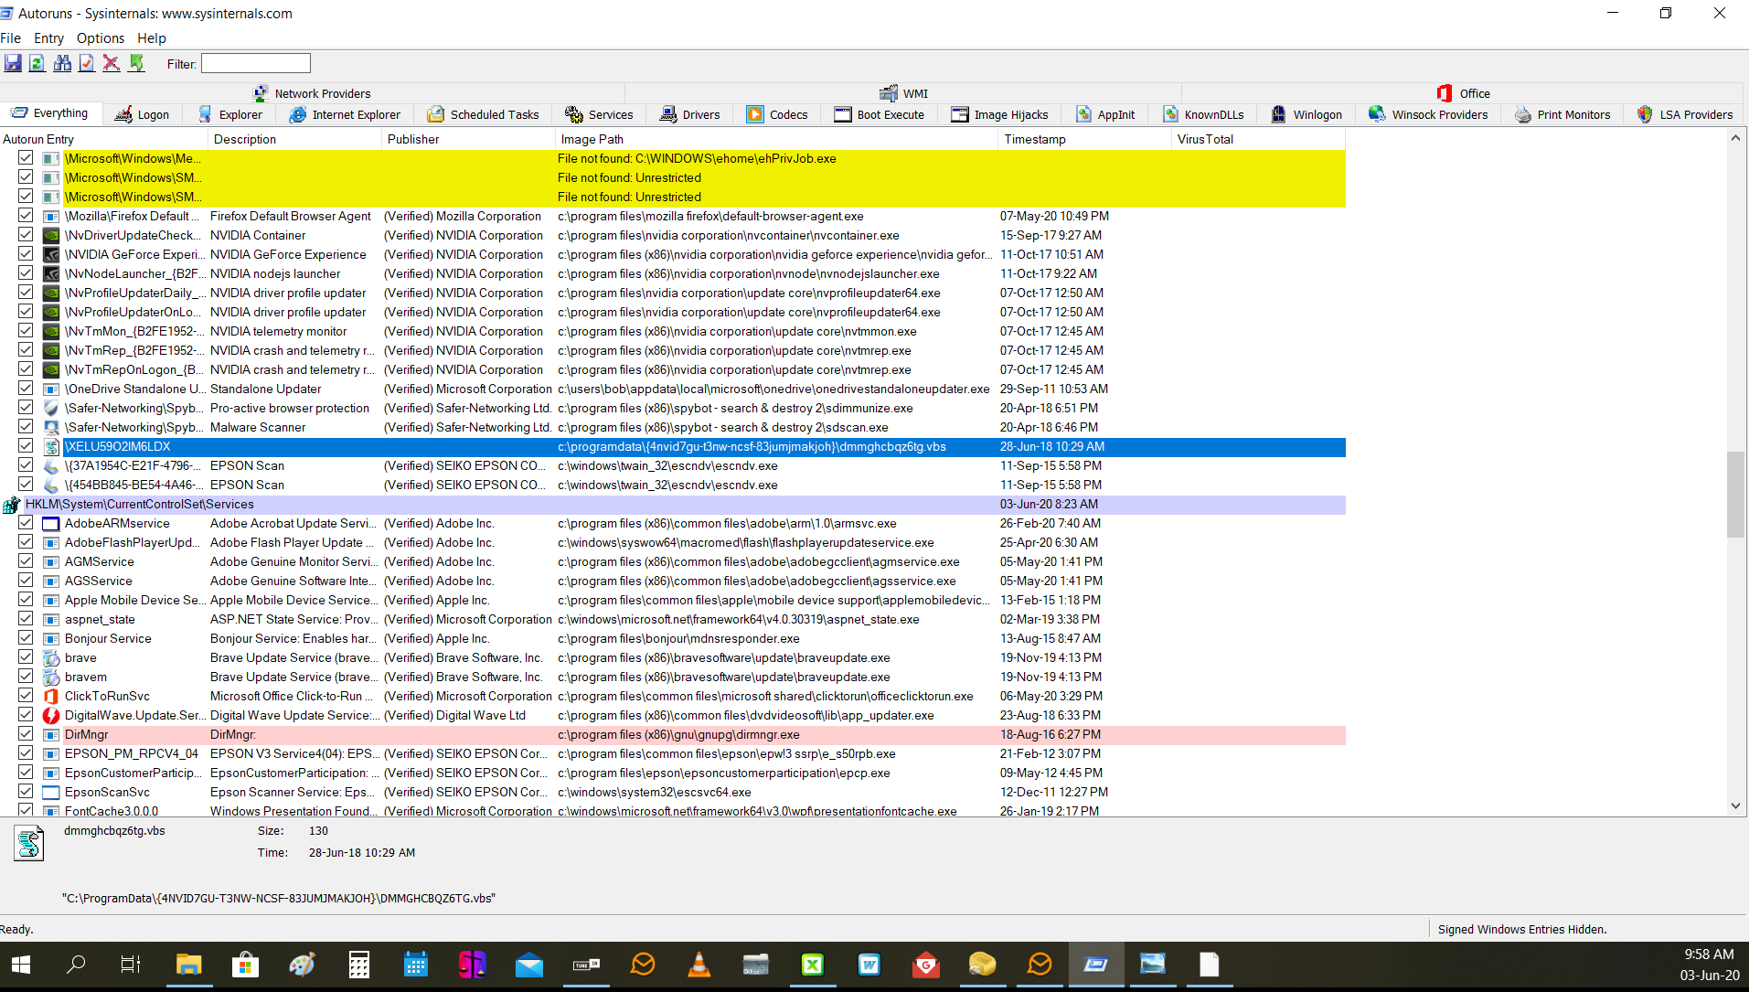Open Task View on taskbar

[x=131, y=965]
